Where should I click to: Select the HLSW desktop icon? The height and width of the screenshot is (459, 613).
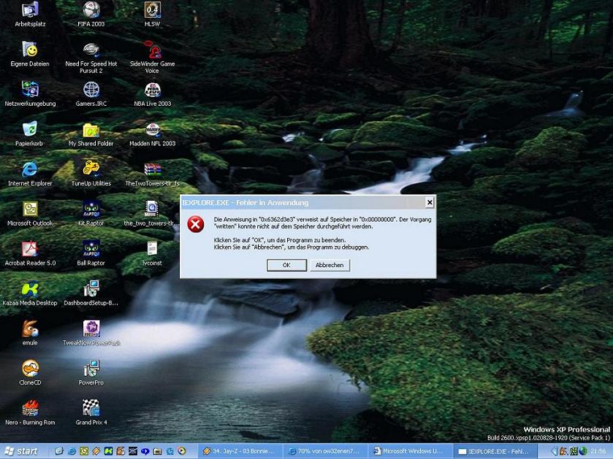pos(152,15)
